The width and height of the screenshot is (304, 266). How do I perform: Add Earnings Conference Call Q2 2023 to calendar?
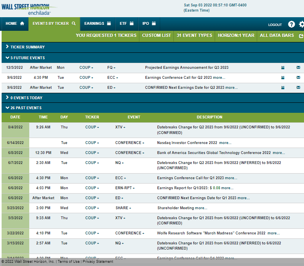[x=283, y=78]
